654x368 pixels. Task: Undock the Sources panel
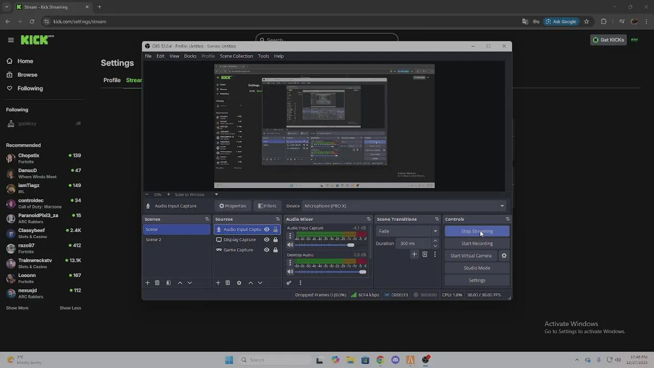[x=278, y=219]
